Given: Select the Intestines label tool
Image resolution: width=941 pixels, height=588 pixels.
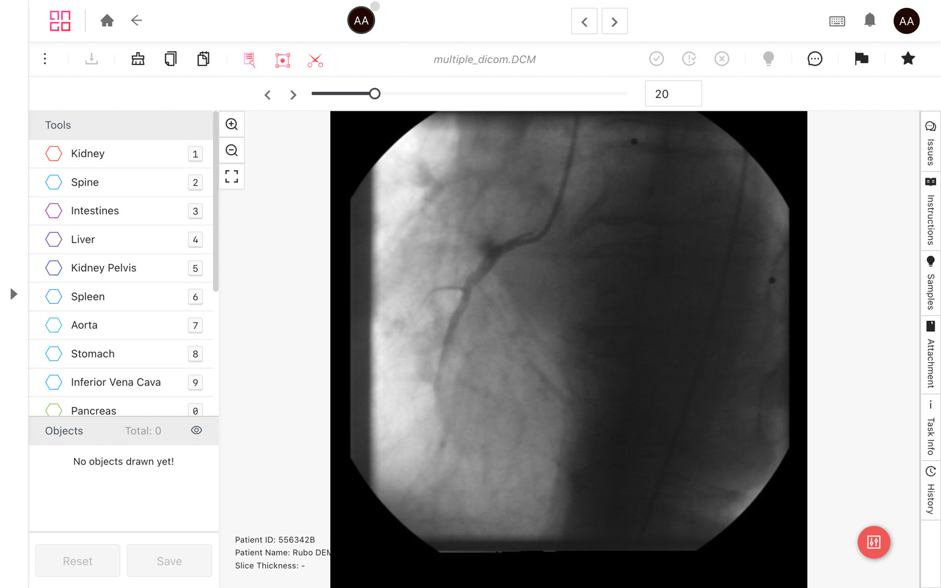Looking at the screenshot, I should tap(121, 211).
